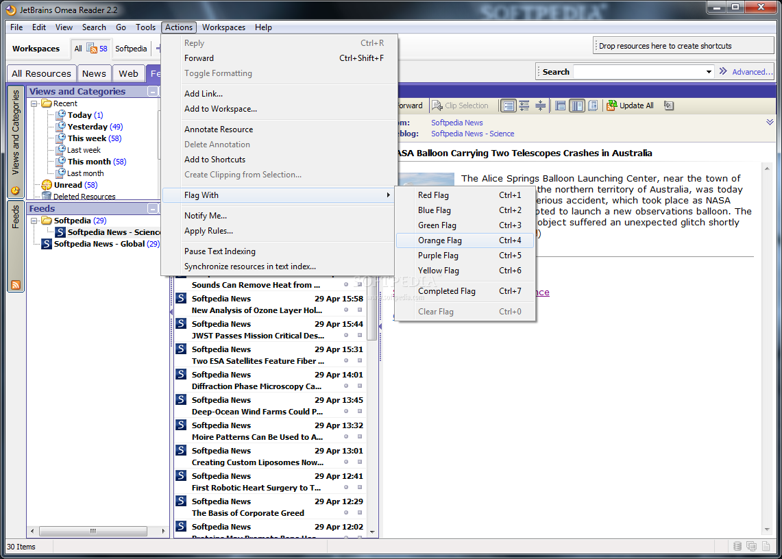Viewport: 782px width, 559px height.
Task: Click the Update All button
Action: (630, 105)
